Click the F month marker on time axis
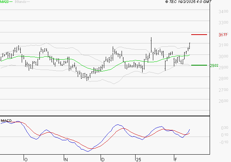 (175, 160)
